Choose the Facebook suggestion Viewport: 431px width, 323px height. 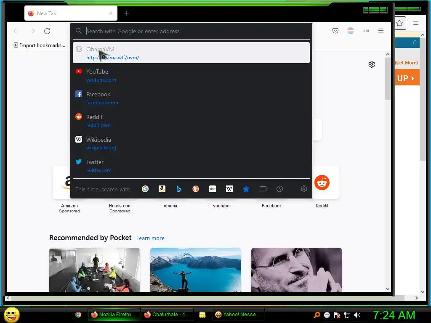click(x=192, y=98)
